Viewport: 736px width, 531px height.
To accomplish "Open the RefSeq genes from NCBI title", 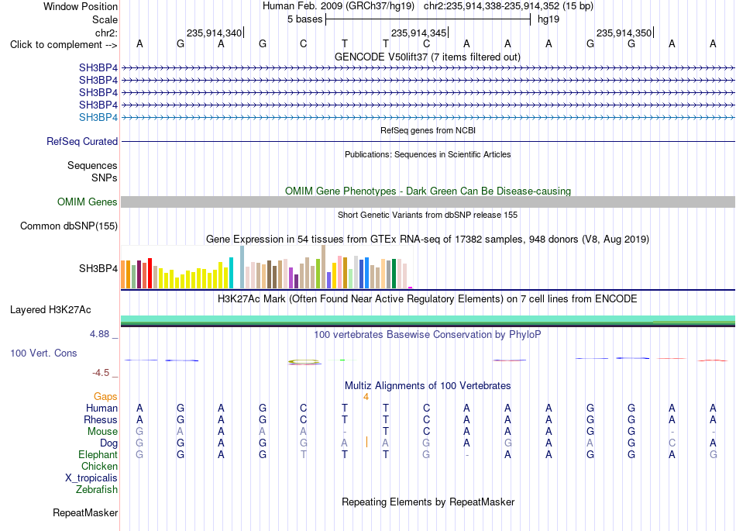I will (428, 130).
